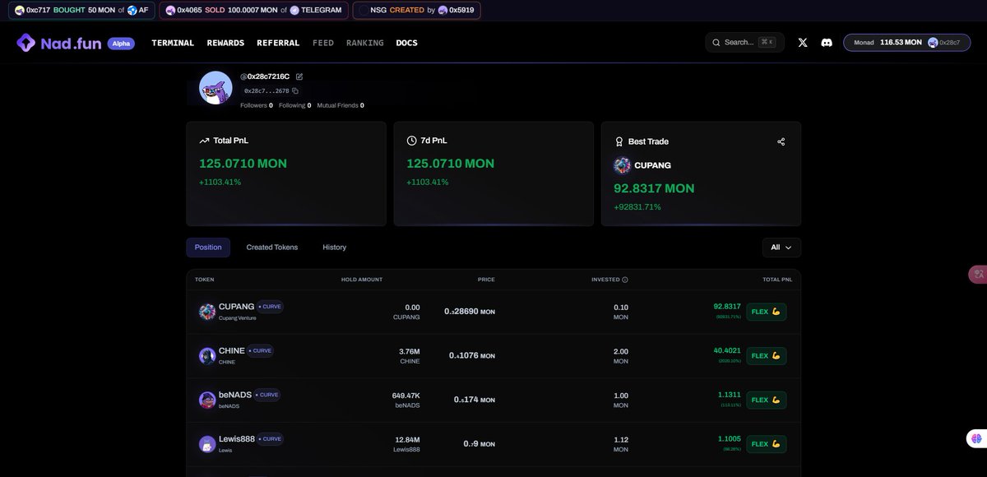Copy wallet address 0x28c7...2678 icon
This screenshot has width=987, height=477.
coord(295,91)
